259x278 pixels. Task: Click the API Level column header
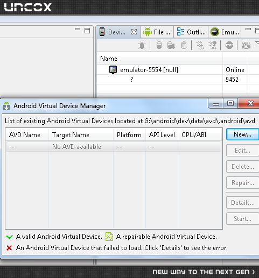(162, 135)
